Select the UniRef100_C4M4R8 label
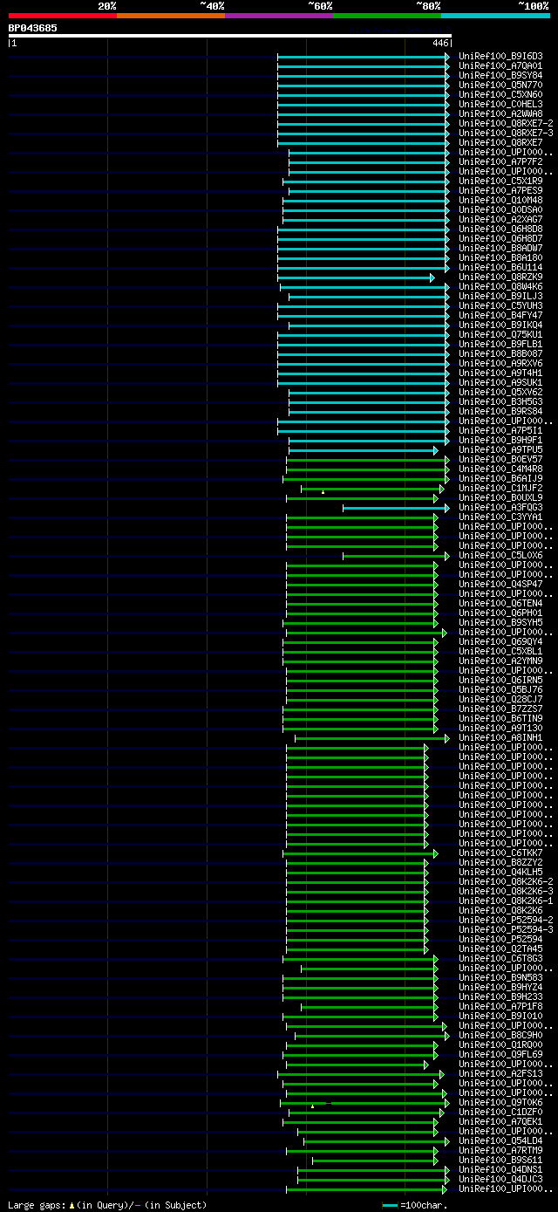 tap(500, 469)
